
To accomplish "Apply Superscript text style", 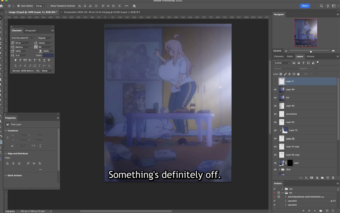I will point(35,60).
